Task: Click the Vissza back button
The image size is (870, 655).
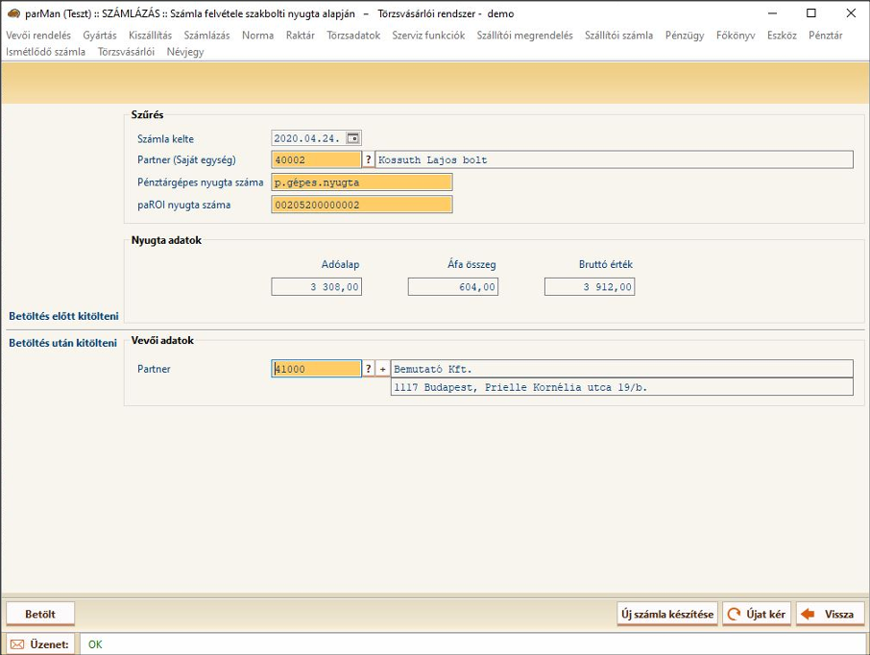Action: (830, 614)
